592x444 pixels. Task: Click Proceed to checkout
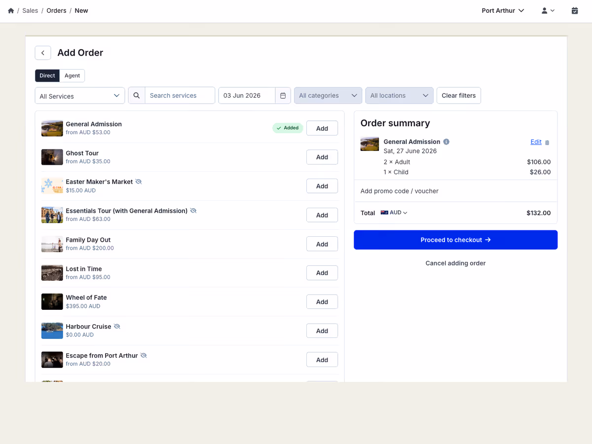pos(456,240)
